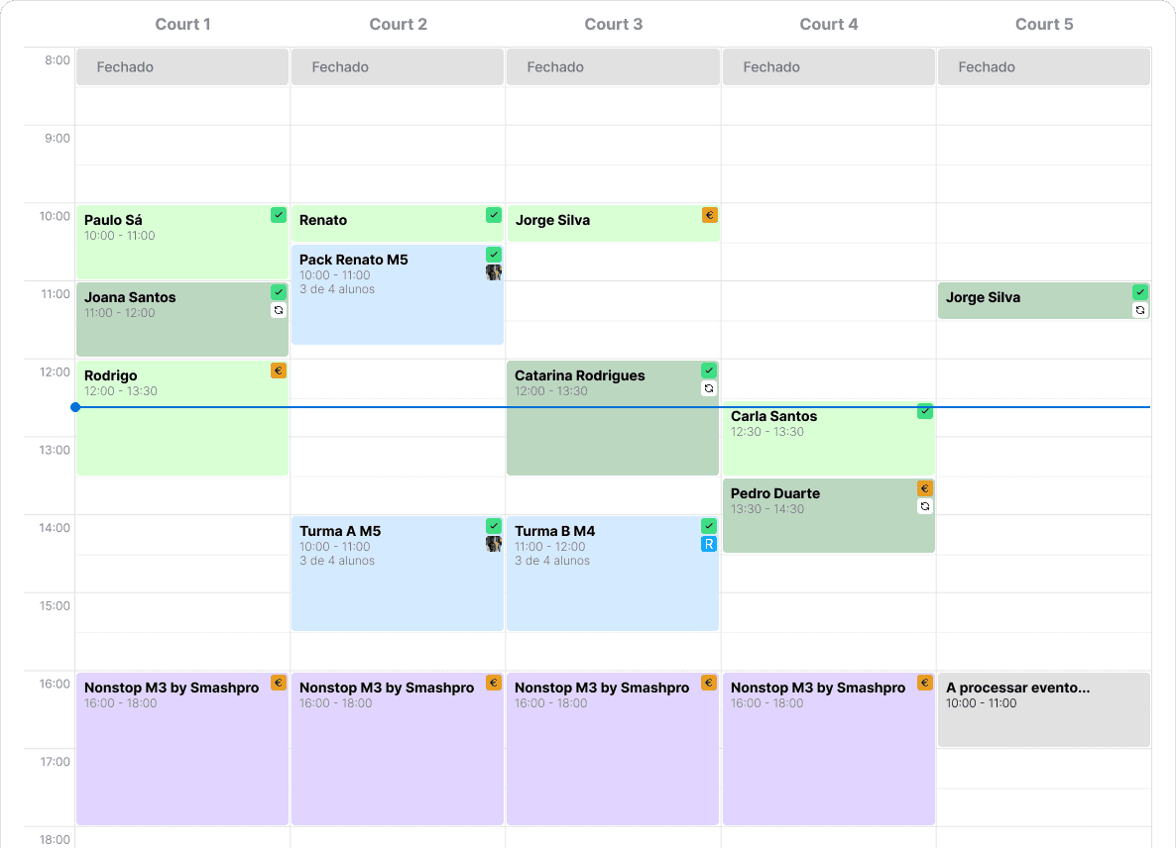The width and height of the screenshot is (1176, 848).
Task: Open the 'A processar evento...' block
Action: click(x=1044, y=709)
